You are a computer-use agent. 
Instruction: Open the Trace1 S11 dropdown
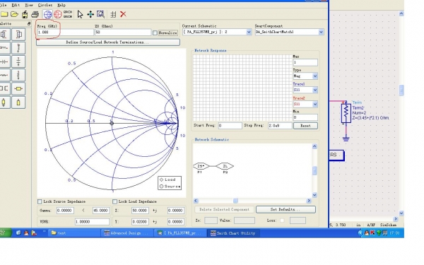click(x=315, y=90)
